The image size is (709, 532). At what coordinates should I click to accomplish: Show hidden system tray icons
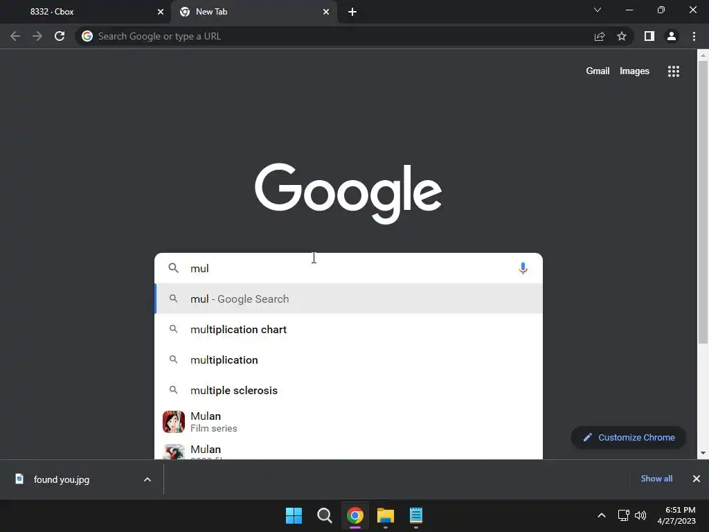[x=602, y=515]
